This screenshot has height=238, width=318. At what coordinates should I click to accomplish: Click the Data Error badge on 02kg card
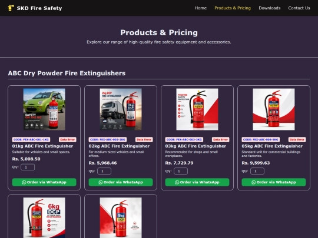pos(144,140)
